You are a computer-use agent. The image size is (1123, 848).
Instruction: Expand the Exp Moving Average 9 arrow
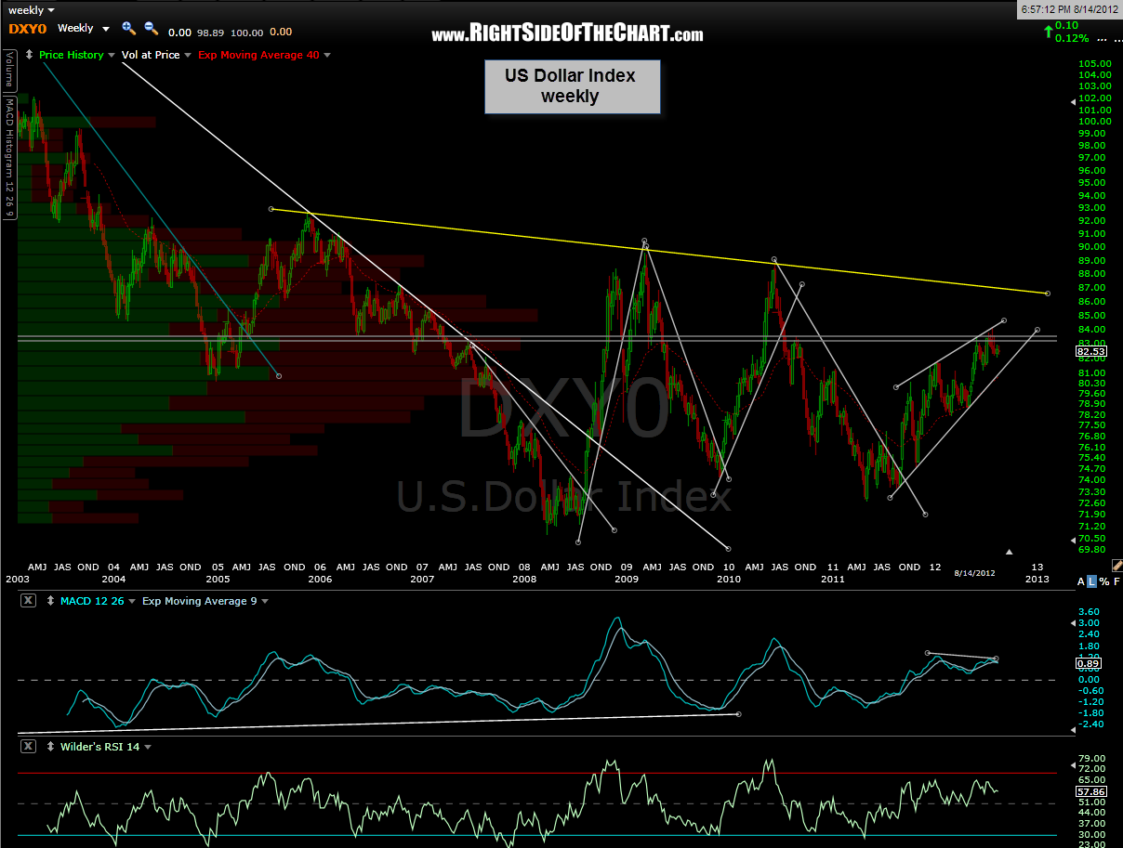[265, 601]
